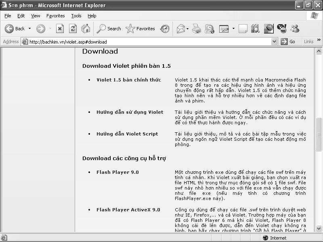The height and width of the screenshot is (242, 323).
Task: Expand the Mail dropdown arrow
Action: click(x=187, y=29)
